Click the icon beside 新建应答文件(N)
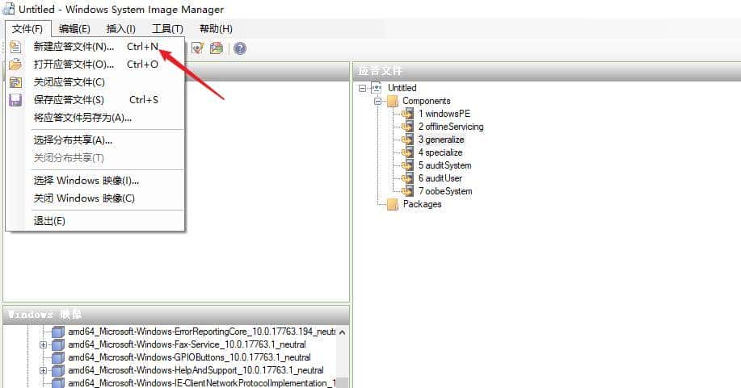 15,47
